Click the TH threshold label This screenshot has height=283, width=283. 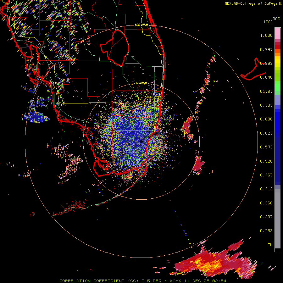(x=270, y=245)
